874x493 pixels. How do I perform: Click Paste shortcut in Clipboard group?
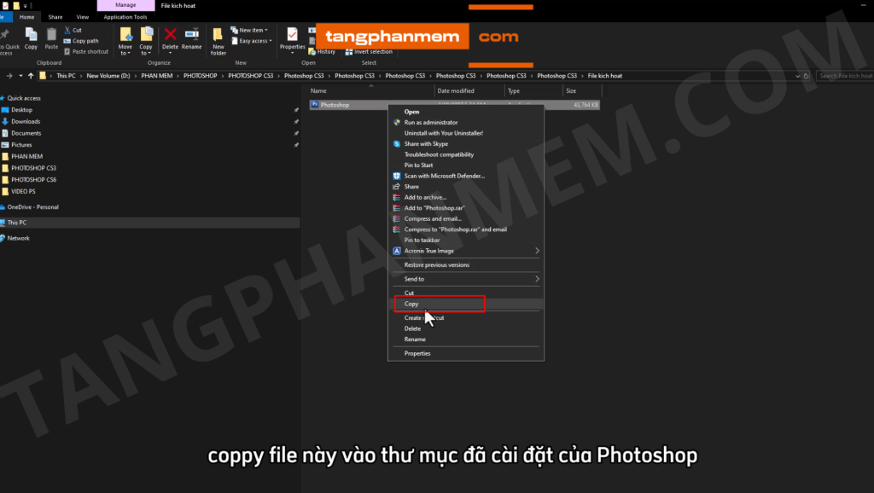point(90,51)
